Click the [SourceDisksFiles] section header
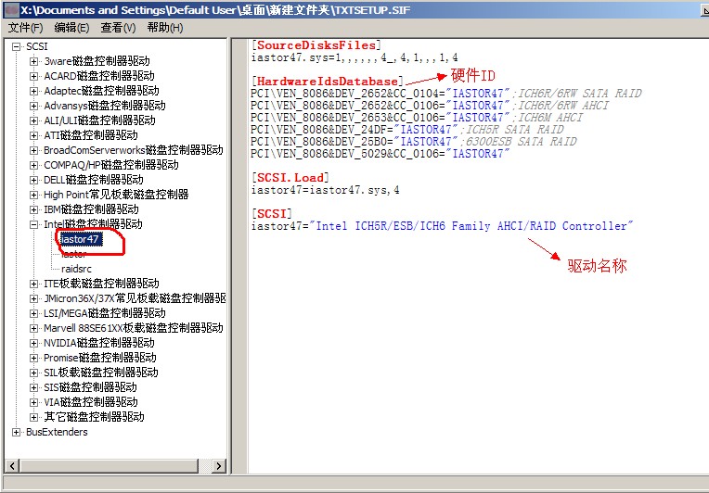The width and height of the screenshot is (709, 493). [316, 45]
